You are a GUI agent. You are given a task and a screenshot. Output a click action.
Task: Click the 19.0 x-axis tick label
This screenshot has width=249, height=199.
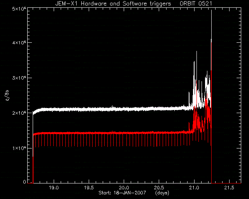(x=54, y=188)
